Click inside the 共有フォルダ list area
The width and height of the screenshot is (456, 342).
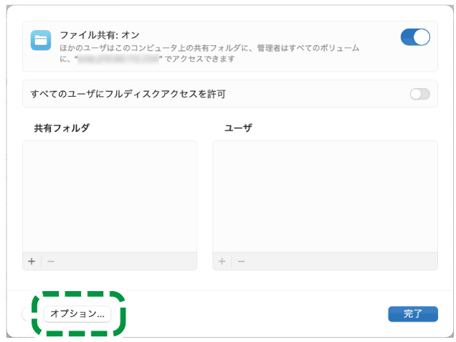coord(110,196)
